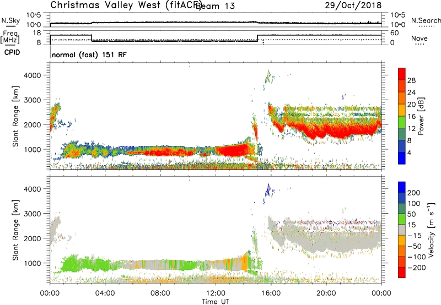The height and width of the screenshot is (305, 441).
Task: Click '1000' on velocity panel range axis
Action: [x=32, y=263]
